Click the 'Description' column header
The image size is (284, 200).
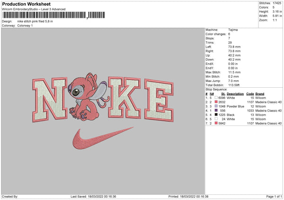point(235,94)
